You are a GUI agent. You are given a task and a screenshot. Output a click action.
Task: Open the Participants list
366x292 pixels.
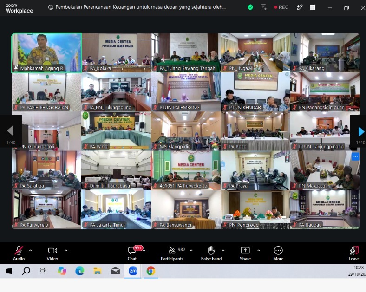(172, 253)
